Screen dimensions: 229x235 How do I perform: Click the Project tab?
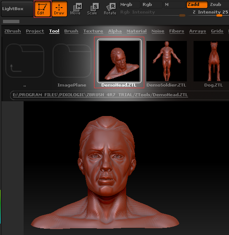(x=35, y=31)
